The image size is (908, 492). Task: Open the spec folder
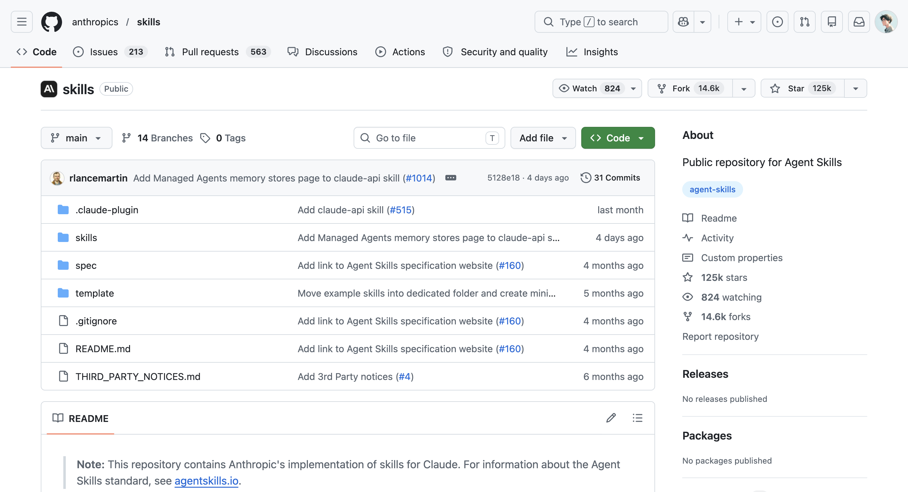pyautogui.click(x=86, y=265)
